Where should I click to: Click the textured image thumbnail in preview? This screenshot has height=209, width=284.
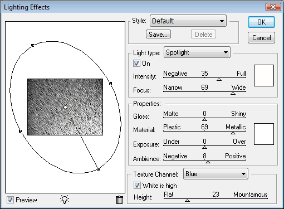click(x=65, y=107)
